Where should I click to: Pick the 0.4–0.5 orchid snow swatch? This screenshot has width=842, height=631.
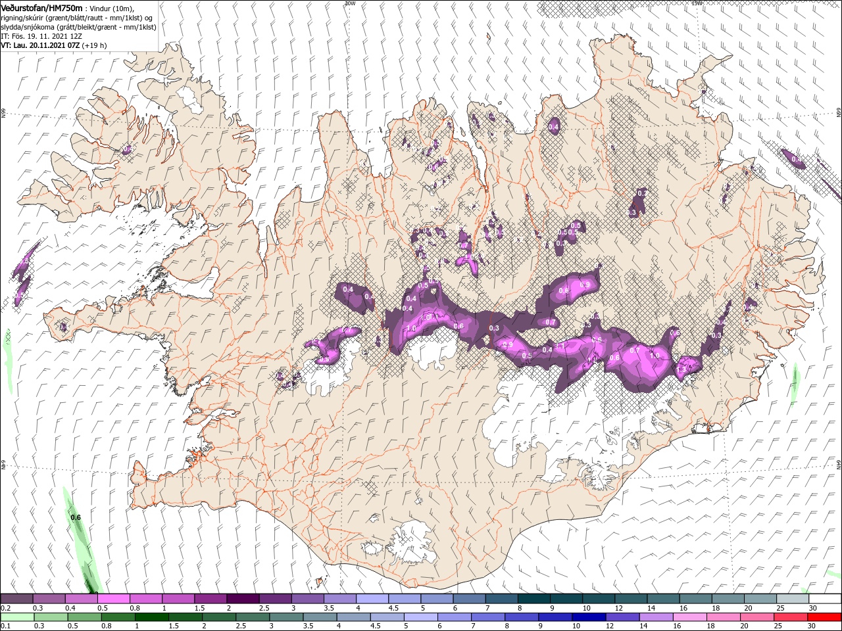tap(81, 599)
